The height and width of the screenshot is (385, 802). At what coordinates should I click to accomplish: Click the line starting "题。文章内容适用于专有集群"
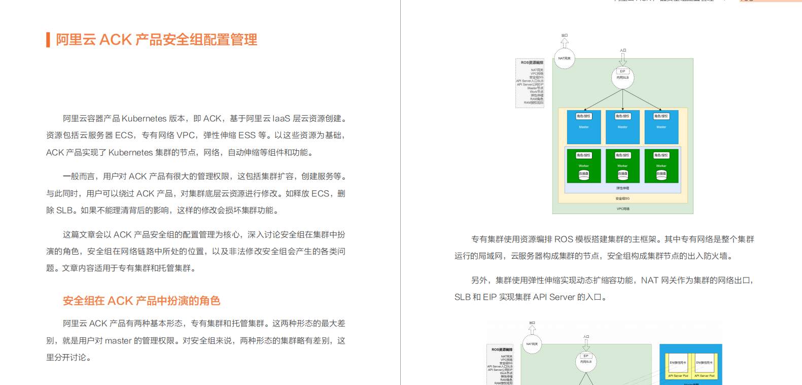point(121,268)
